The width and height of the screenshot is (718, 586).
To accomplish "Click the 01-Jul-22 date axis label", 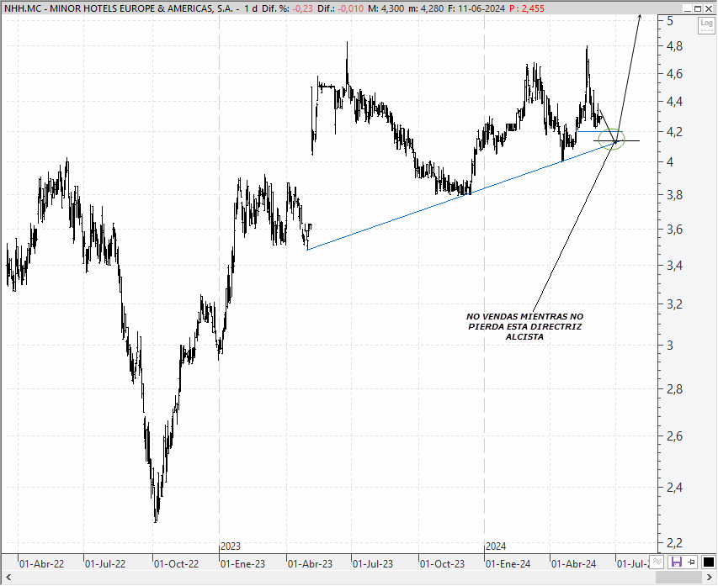I will coord(105,564).
